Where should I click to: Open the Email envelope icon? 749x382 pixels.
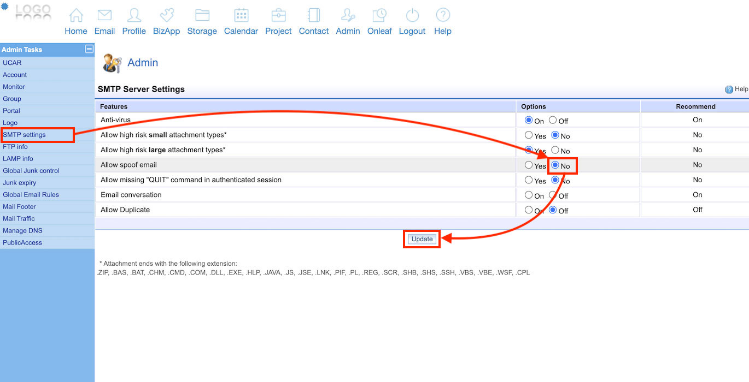point(104,16)
